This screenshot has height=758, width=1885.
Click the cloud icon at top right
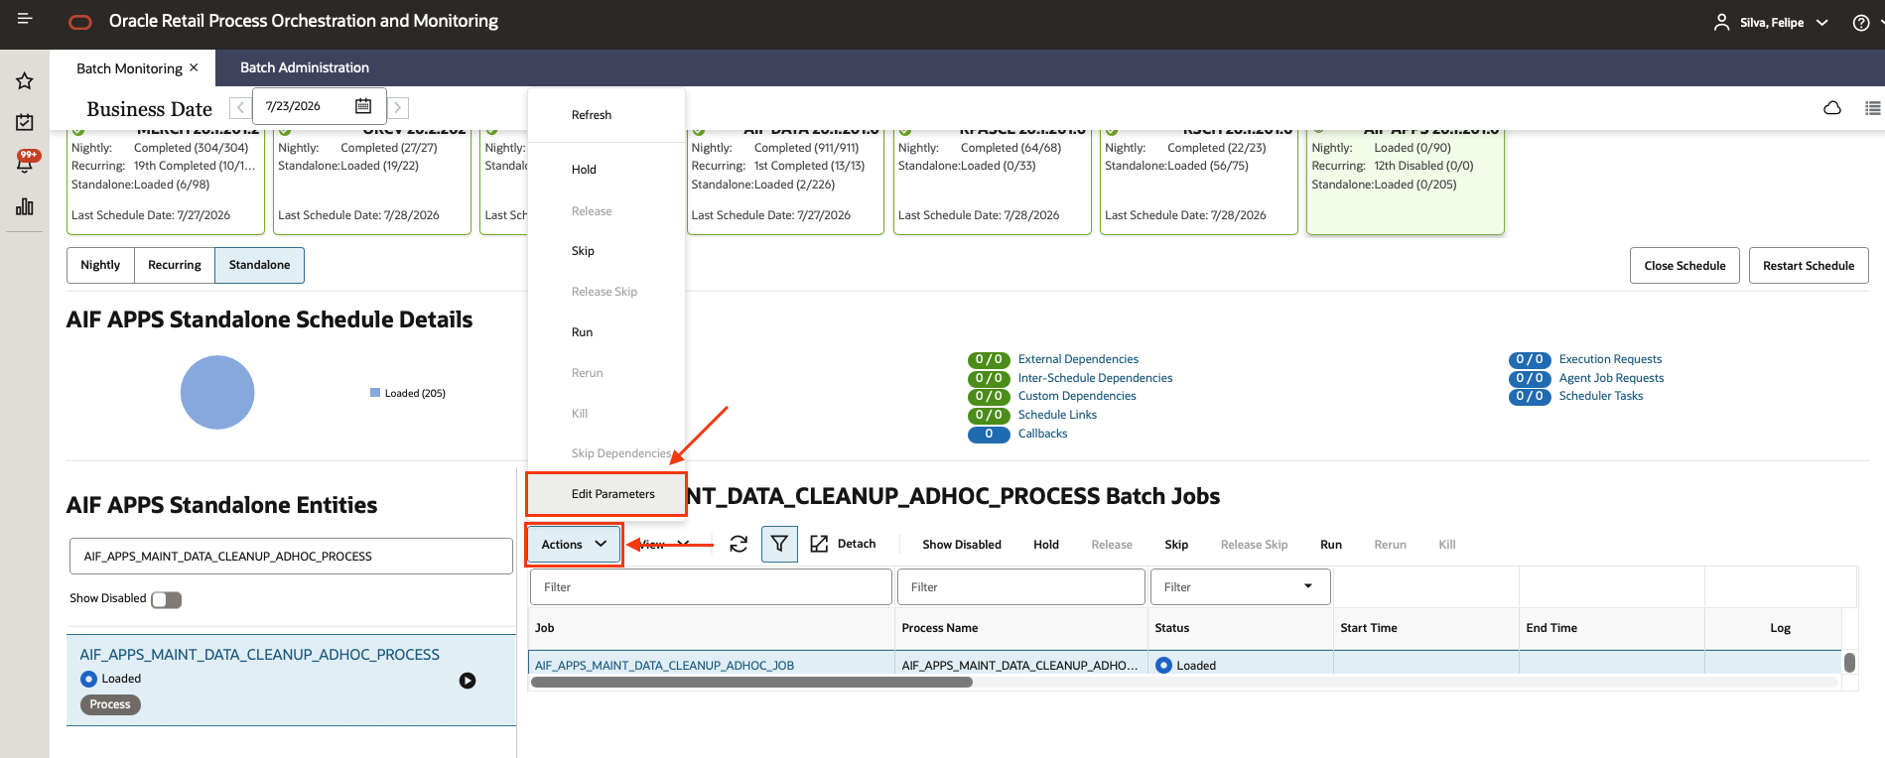click(x=1832, y=108)
